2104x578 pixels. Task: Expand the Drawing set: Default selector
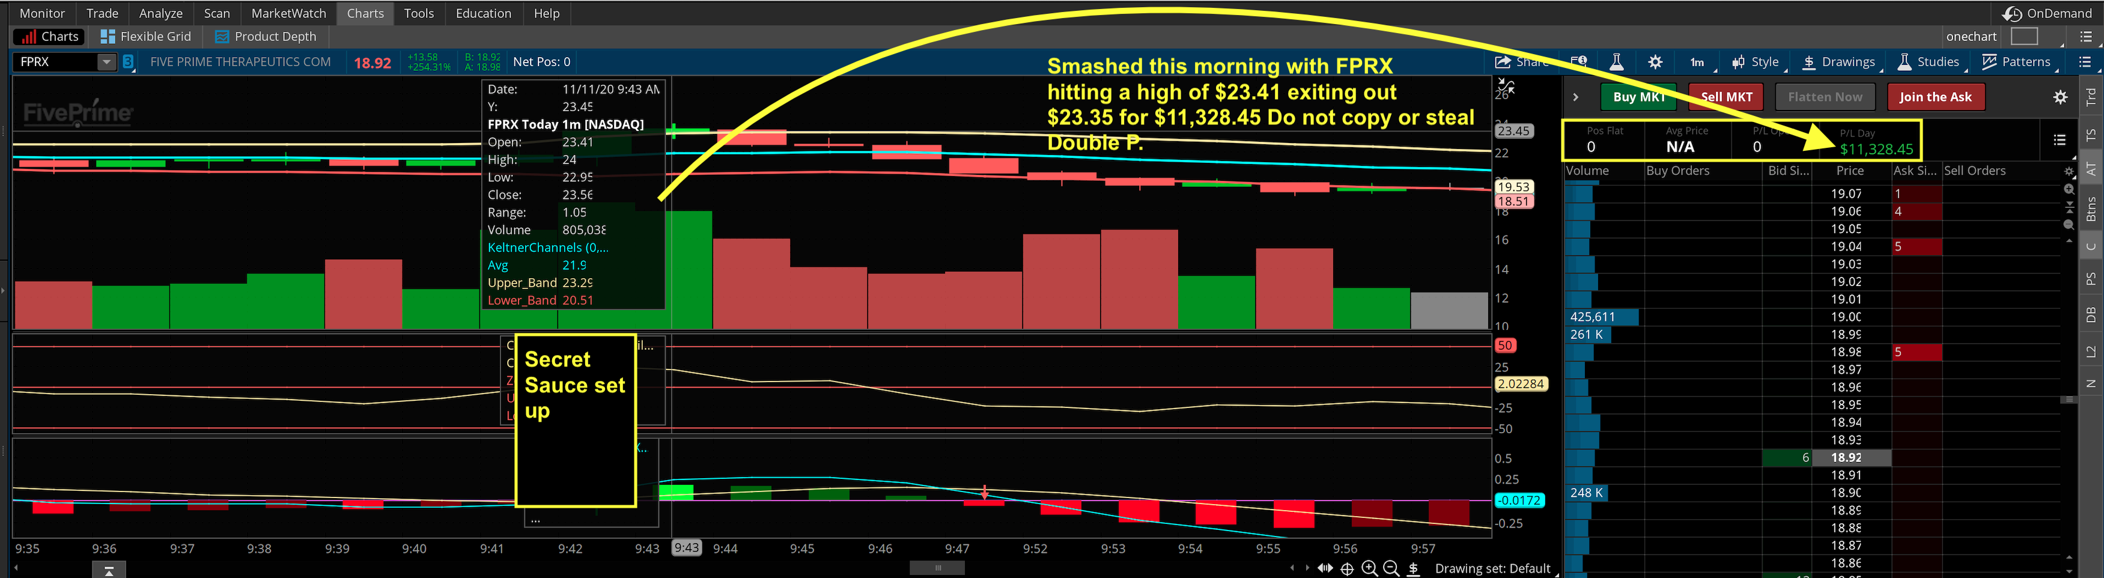[x=1492, y=568]
